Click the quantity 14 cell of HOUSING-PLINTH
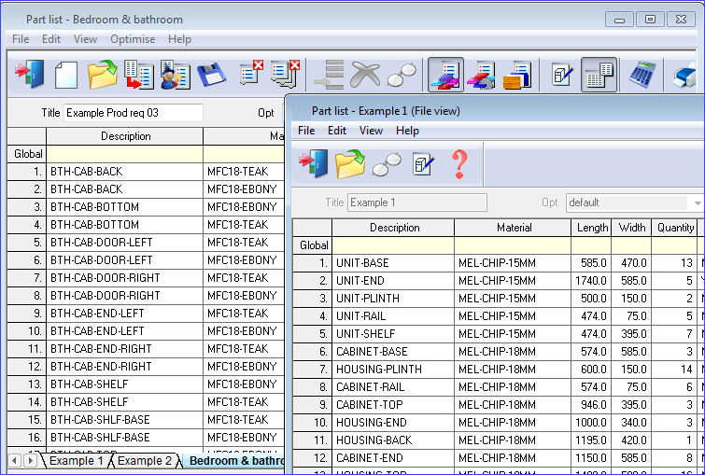Screen dimensions: 705x475 674,370
